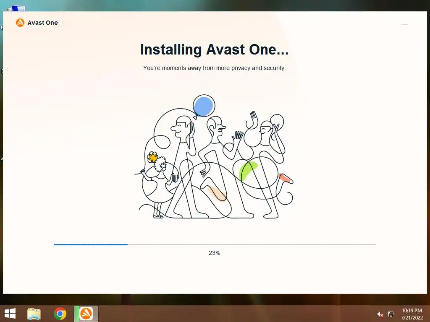Click the line-art people illustration
The image size is (430, 322).
[214, 157]
